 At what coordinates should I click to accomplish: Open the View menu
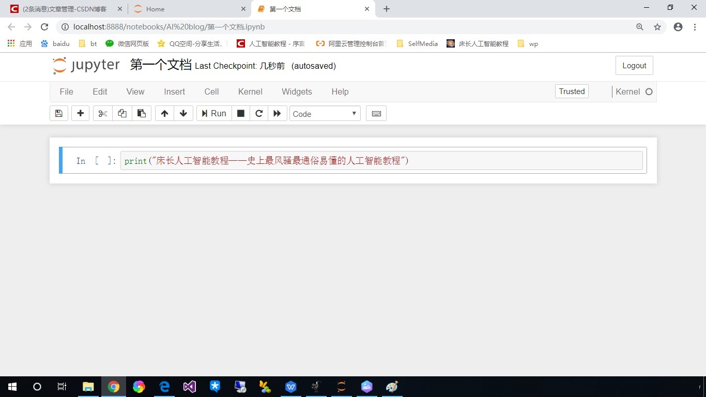point(135,91)
